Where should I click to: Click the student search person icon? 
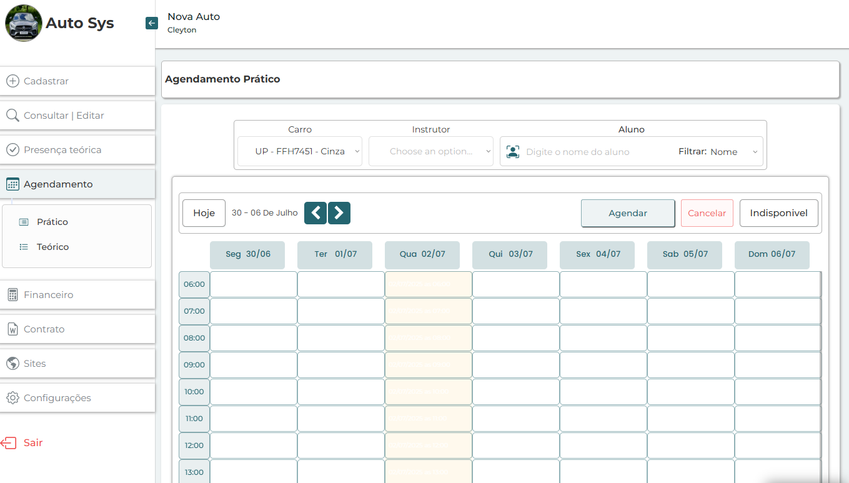click(513, 152)
